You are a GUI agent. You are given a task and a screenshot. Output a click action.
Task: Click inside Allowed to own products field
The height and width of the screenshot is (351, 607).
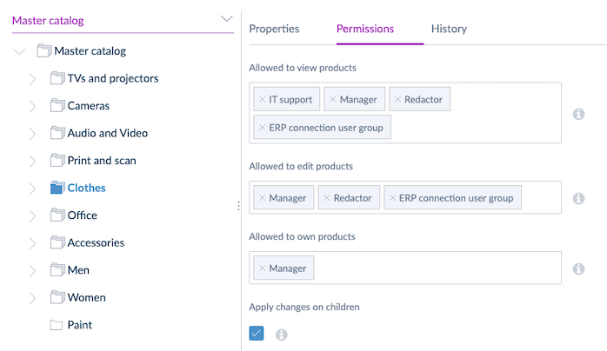coord(435,268)
